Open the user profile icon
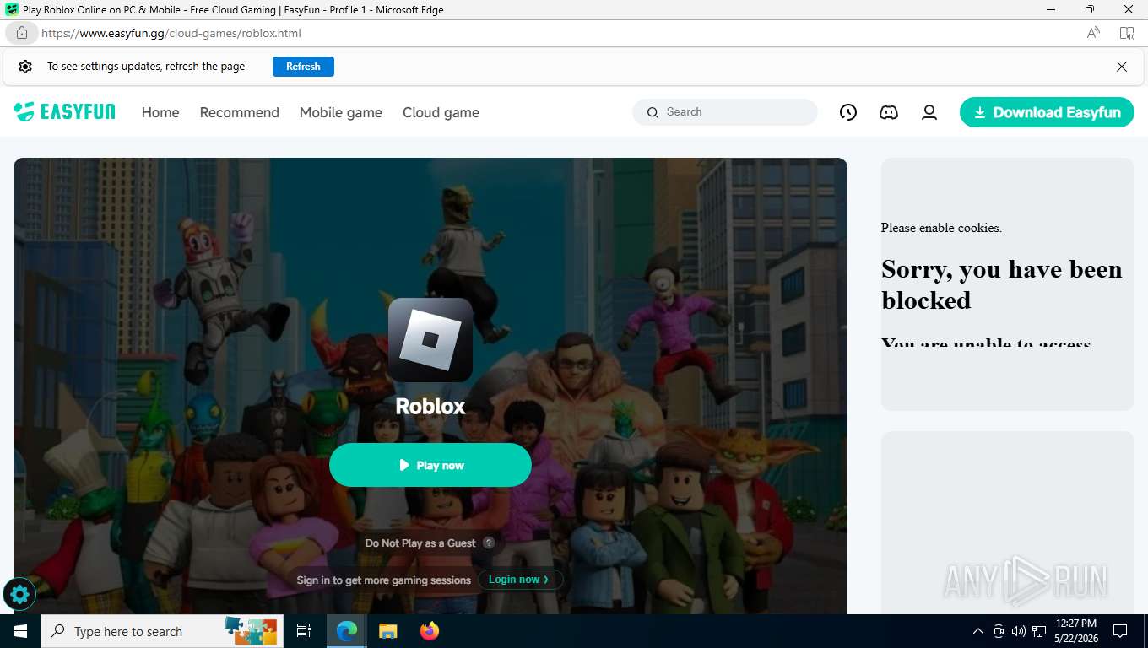This screenshot has height=648, width=1148. tap(929, 112)
